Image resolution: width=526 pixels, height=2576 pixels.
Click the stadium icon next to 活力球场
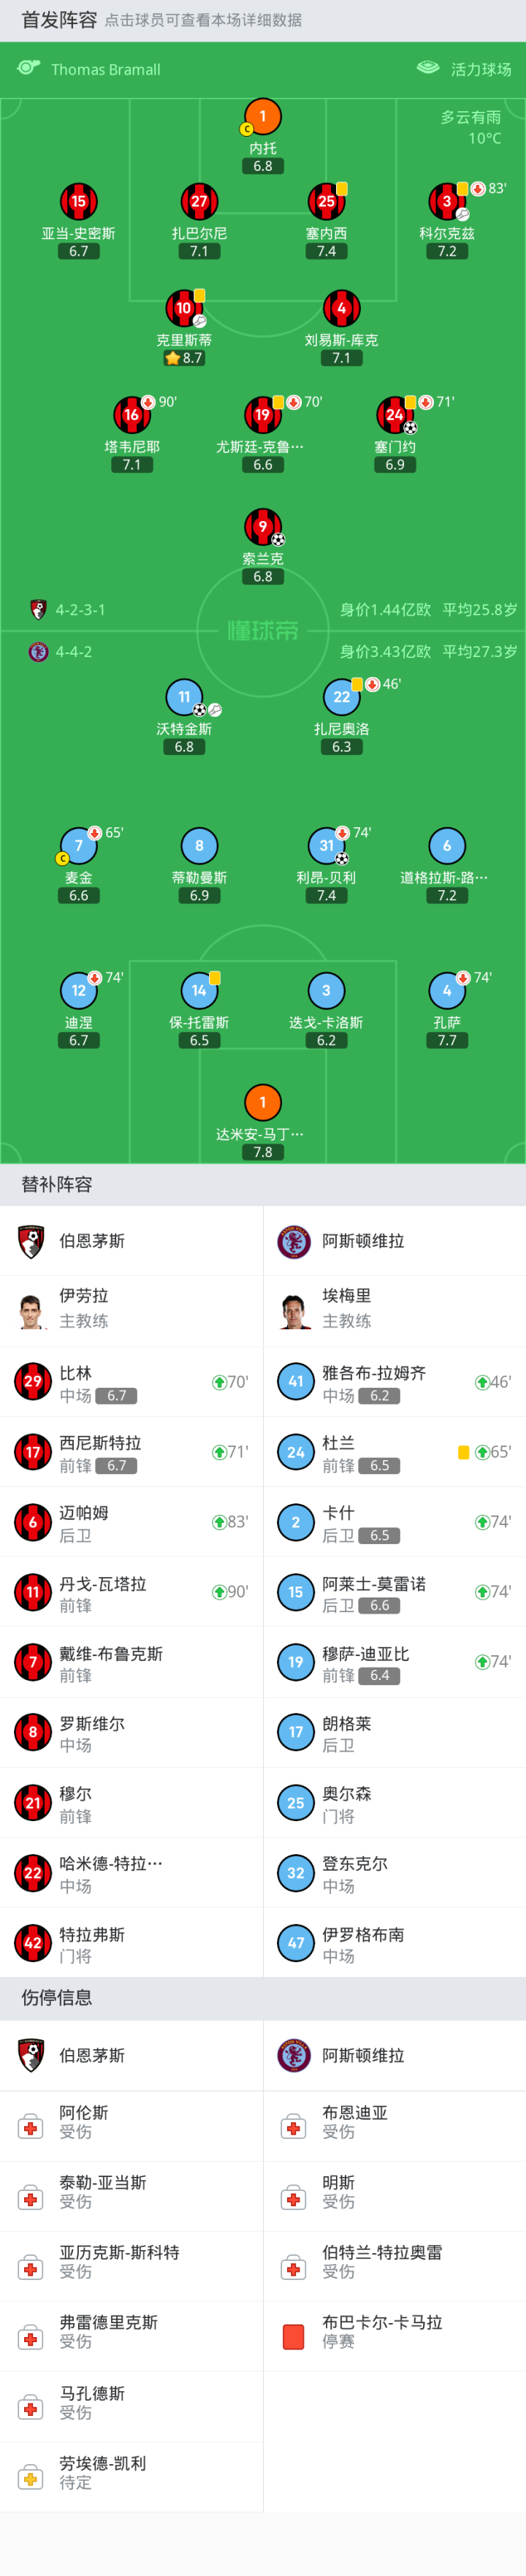(428, 68)
